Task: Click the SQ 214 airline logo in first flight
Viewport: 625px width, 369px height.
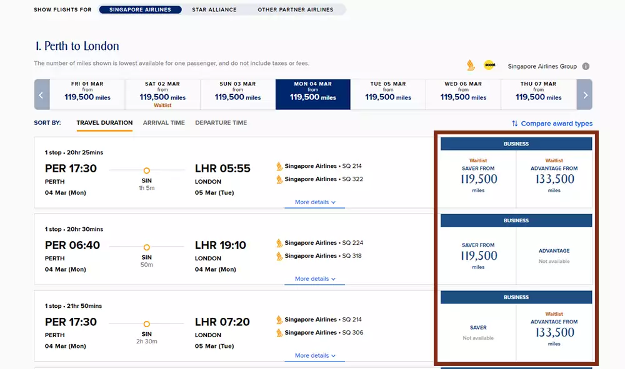Action: (279, 166)
